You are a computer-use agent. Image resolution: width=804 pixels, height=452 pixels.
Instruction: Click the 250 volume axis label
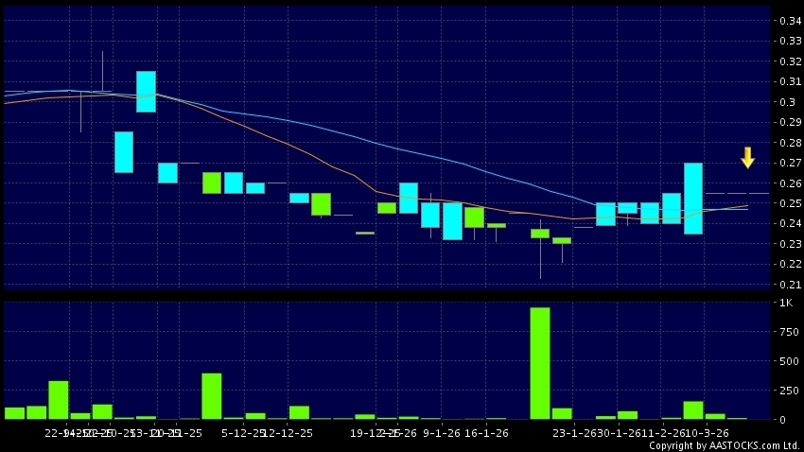(786, 390)
